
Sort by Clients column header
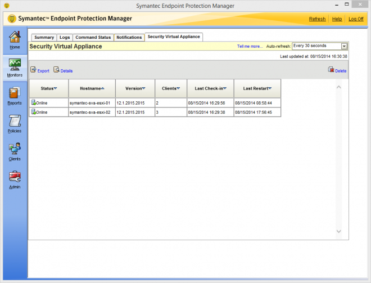click(x=171, y=88)
